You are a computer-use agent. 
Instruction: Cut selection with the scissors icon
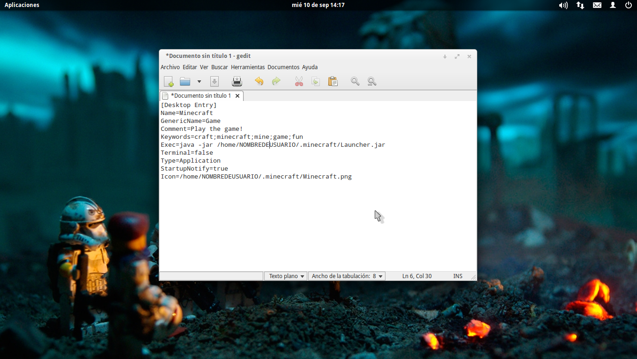point(299,81)
